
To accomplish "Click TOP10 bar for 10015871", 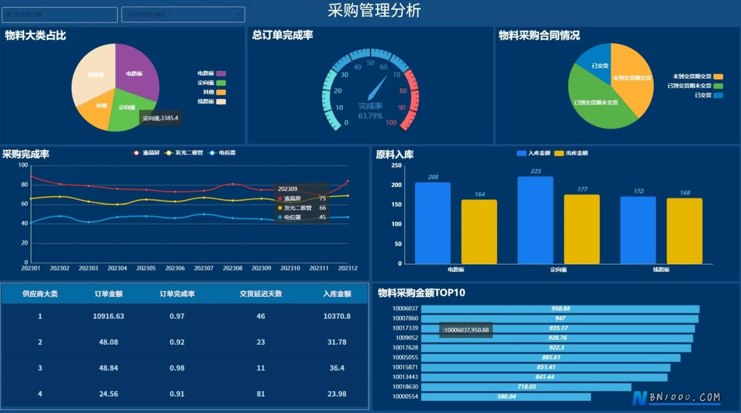I will click(546, 367).
